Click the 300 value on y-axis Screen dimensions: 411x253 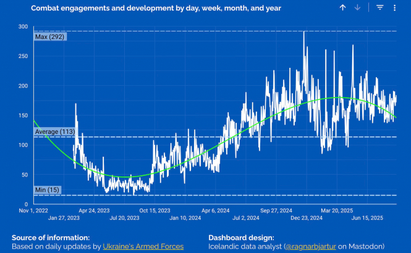pyautogui.click(x=23, y=27)
